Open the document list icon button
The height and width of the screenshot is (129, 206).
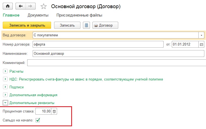pos(87,25)
